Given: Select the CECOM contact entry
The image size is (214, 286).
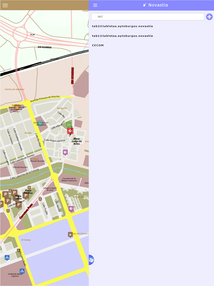Looking at the screenshot, I should point(98,45).
